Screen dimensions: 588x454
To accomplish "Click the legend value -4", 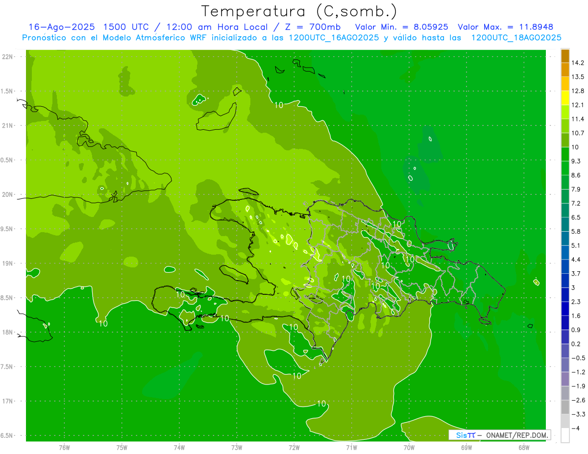I will tap(575, 428).
